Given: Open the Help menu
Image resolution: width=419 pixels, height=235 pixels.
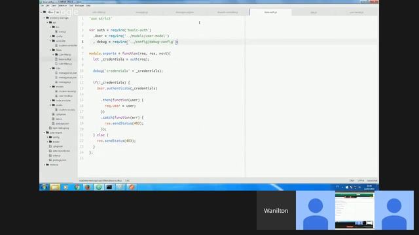Looking at the screenshot, I should (88, 6).
